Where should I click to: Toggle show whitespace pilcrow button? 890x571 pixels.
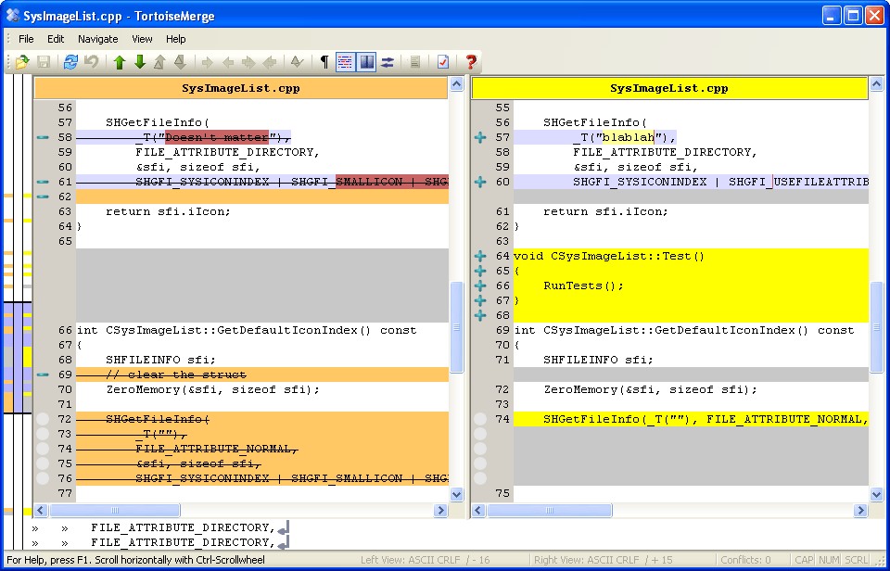(x=324, y=62)
